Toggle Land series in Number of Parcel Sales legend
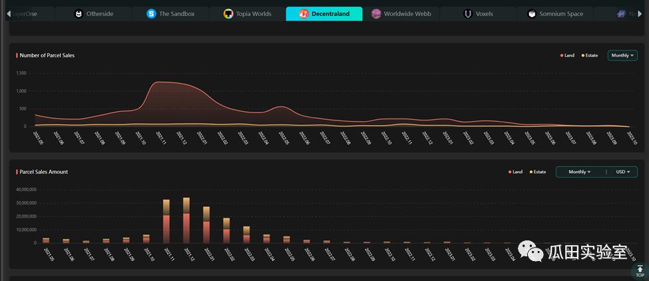Viewport: 649px width, 281px height. 567,55
